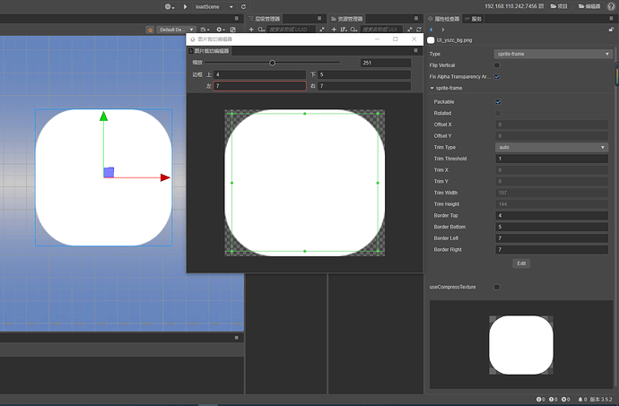Click the inspector back navigation arrow
Image resolution: width=619 pixels, height=406 pixels.
(x=432, y=29)
